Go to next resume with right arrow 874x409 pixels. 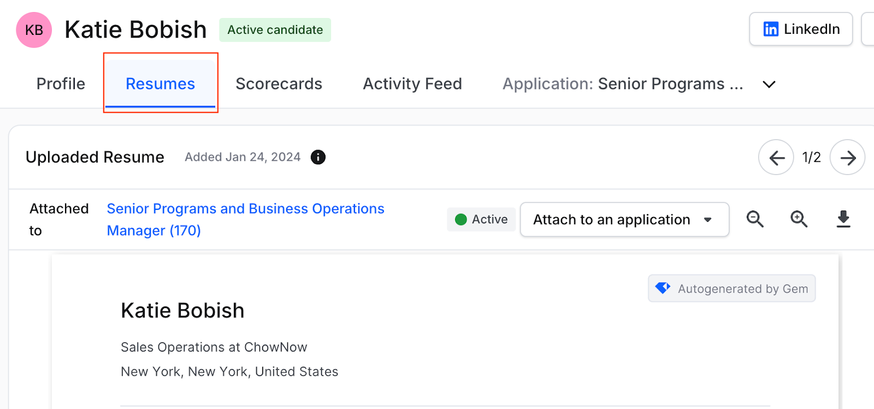(847, 158)
